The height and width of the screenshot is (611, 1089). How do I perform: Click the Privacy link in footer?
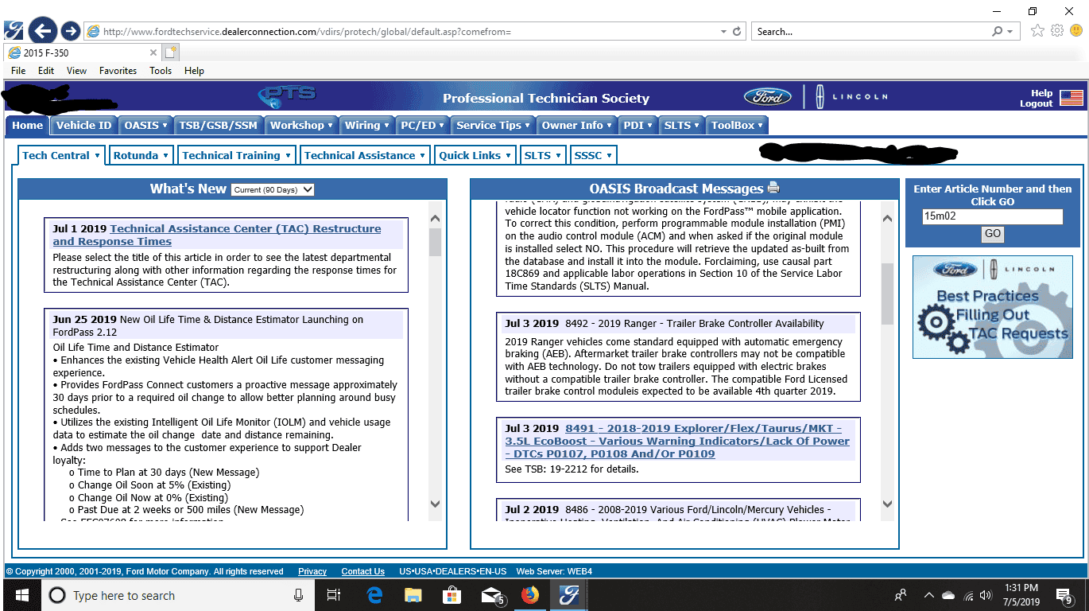click(312, 571)
